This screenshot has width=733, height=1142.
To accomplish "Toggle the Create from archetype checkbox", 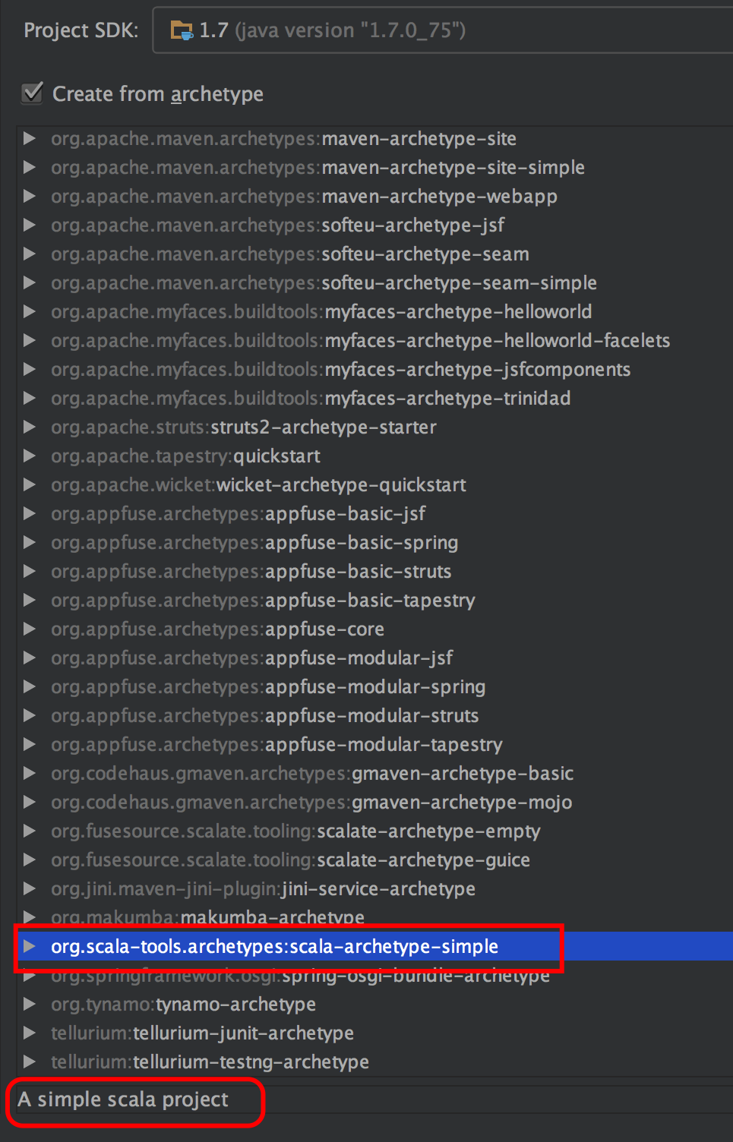I will point(33,93).
